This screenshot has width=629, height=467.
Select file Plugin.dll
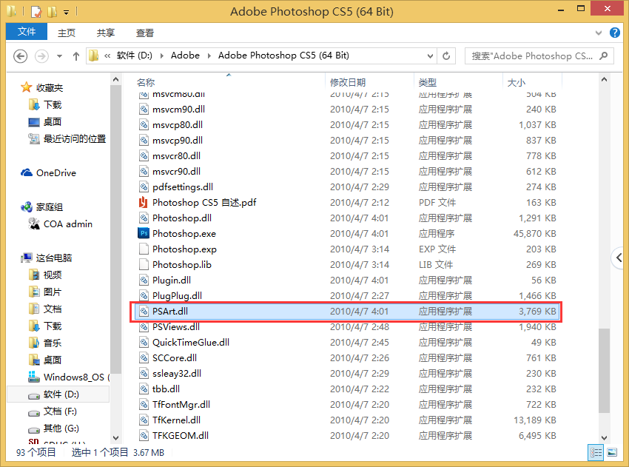click(171, 280)
